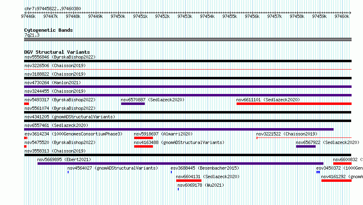Click the blue tick under nsv6069178

point(178,189)
